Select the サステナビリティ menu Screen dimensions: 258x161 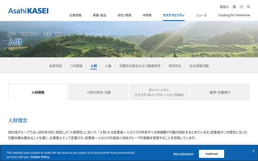click(x=174, y=15)
